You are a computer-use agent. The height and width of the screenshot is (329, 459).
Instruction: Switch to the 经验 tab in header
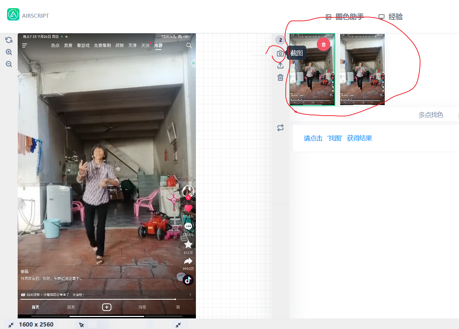391,17
